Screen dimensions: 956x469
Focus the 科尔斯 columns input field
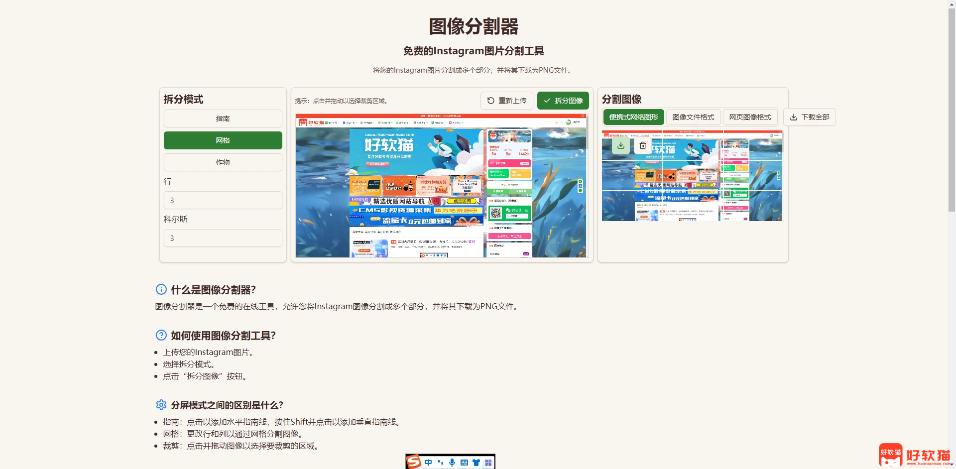pyautogui.click(x=223, y=238)
